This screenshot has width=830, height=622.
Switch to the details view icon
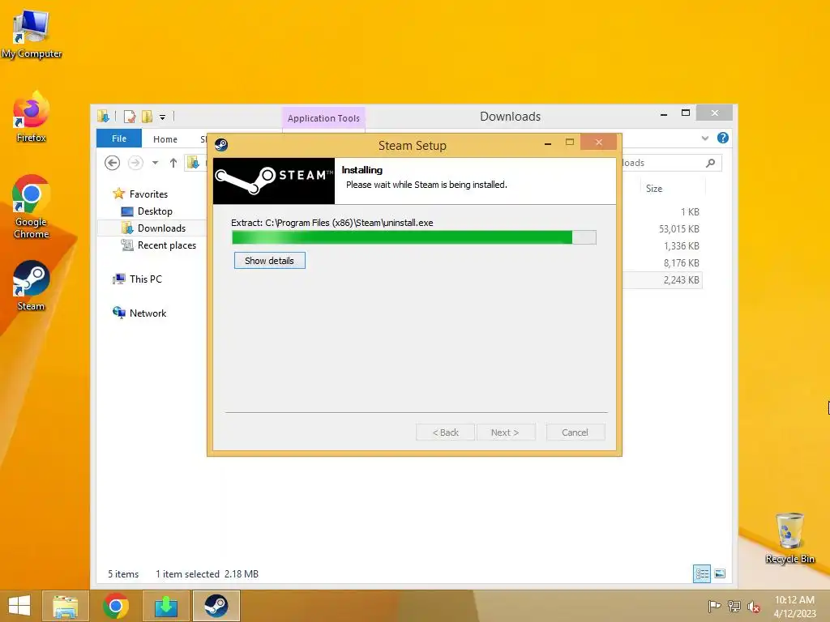tap(702, 574)
